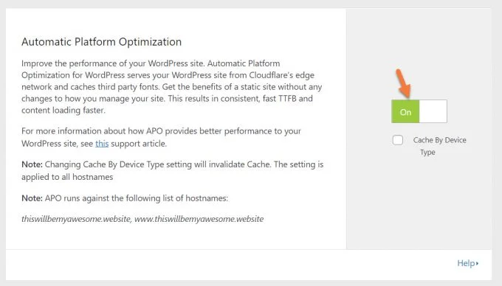
Task: Enable the Cache By Device Type checkbox
Action: pos(398,140)
